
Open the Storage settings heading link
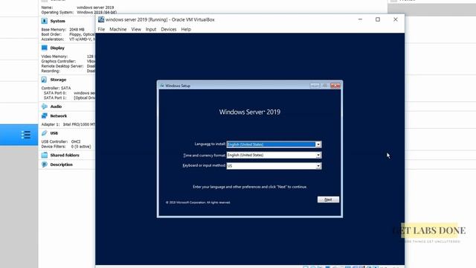58,80
